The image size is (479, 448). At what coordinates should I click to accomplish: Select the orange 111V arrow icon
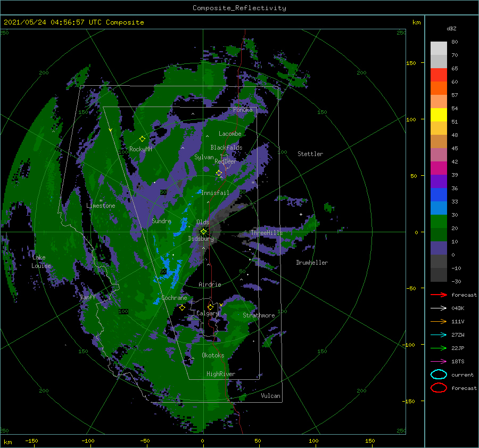click(439, 321)
